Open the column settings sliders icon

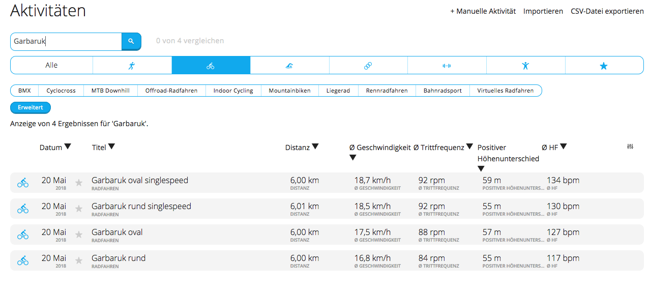click(x=630, y=147)
